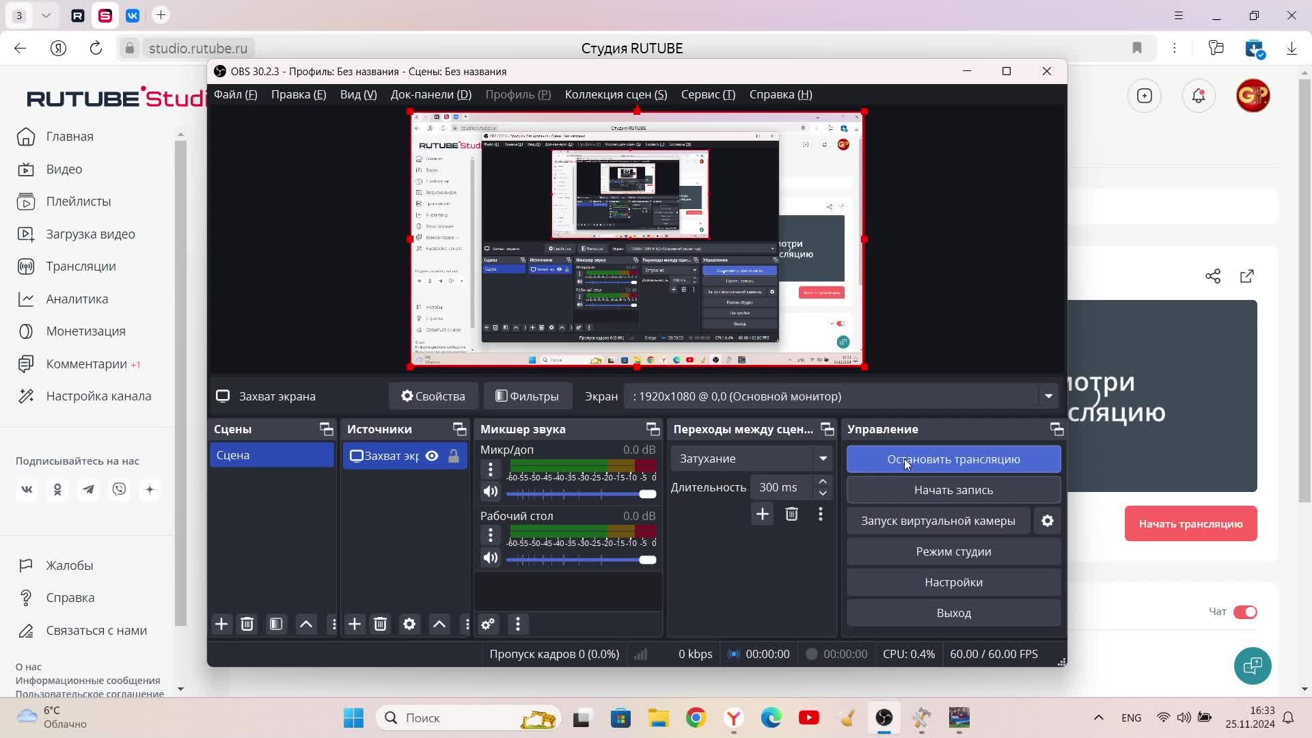Screen dimensions: 1312x738
Task: Open Коллекция сцен menu
Action: (x=616, y=94)
